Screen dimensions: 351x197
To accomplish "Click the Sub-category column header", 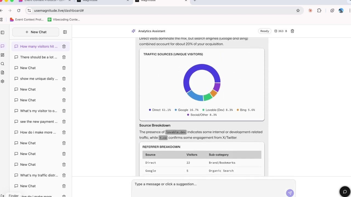I will [x=219, y=155].
